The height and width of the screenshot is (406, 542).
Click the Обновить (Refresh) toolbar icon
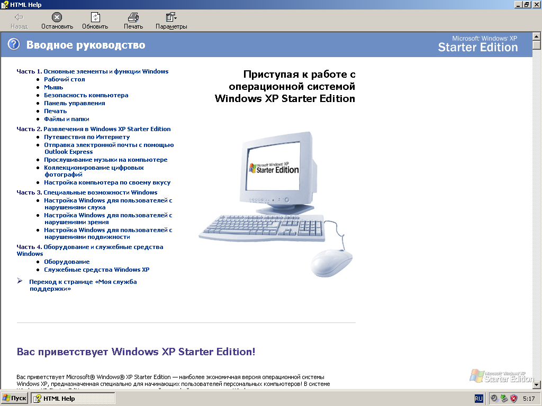coord(95,17)
